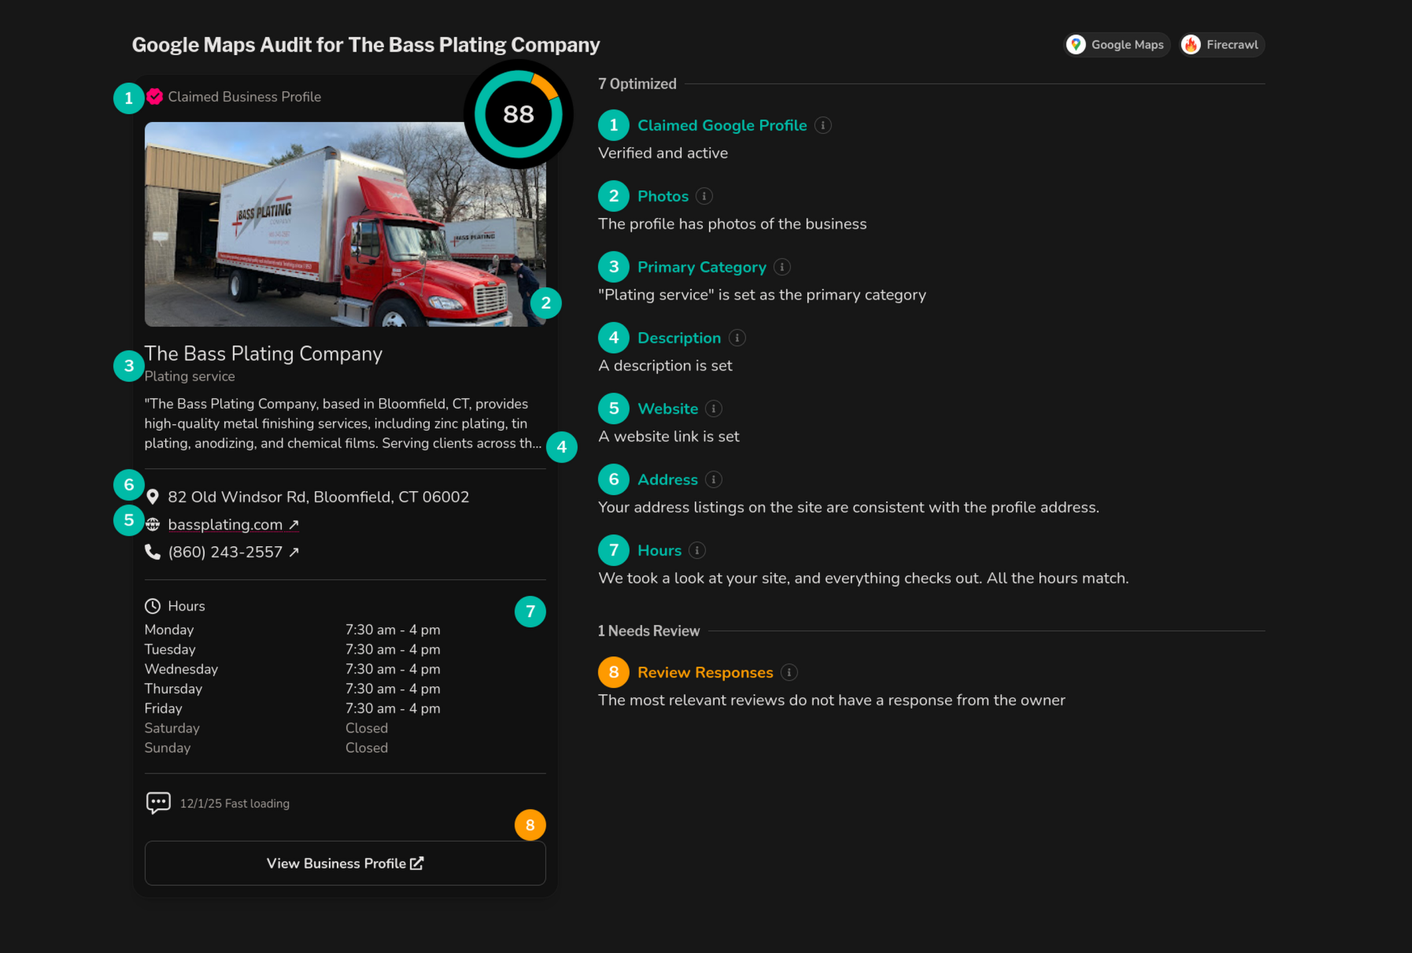
Task: Click the Google Maps button in the header
Action: [x=1117, y=44]
